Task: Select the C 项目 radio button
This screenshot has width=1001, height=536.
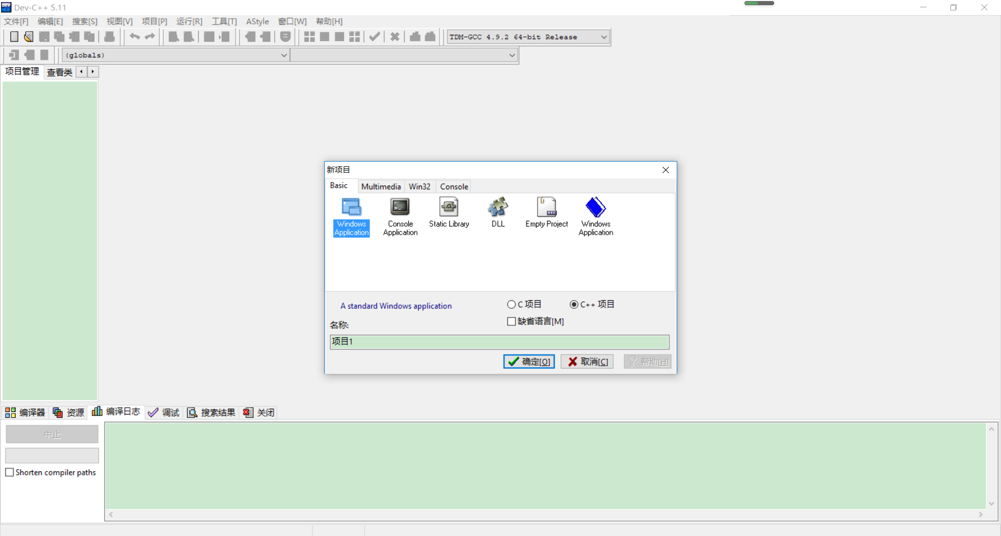Action: (512, 304)
